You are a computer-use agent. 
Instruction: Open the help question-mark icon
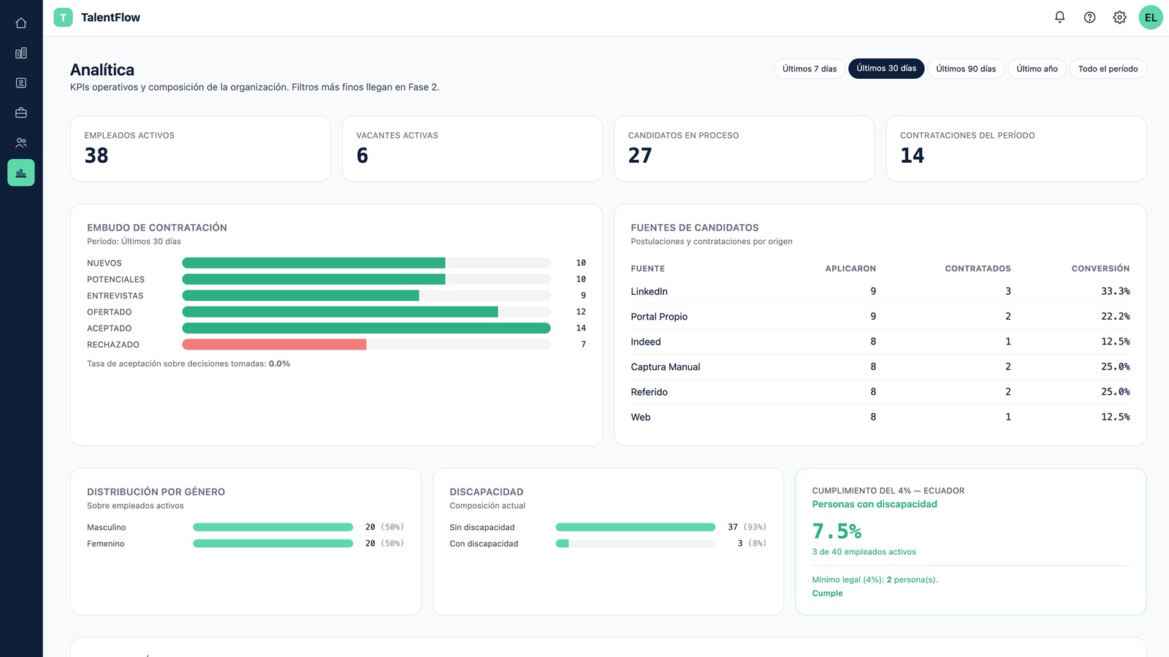click(x=1089, y=18)
